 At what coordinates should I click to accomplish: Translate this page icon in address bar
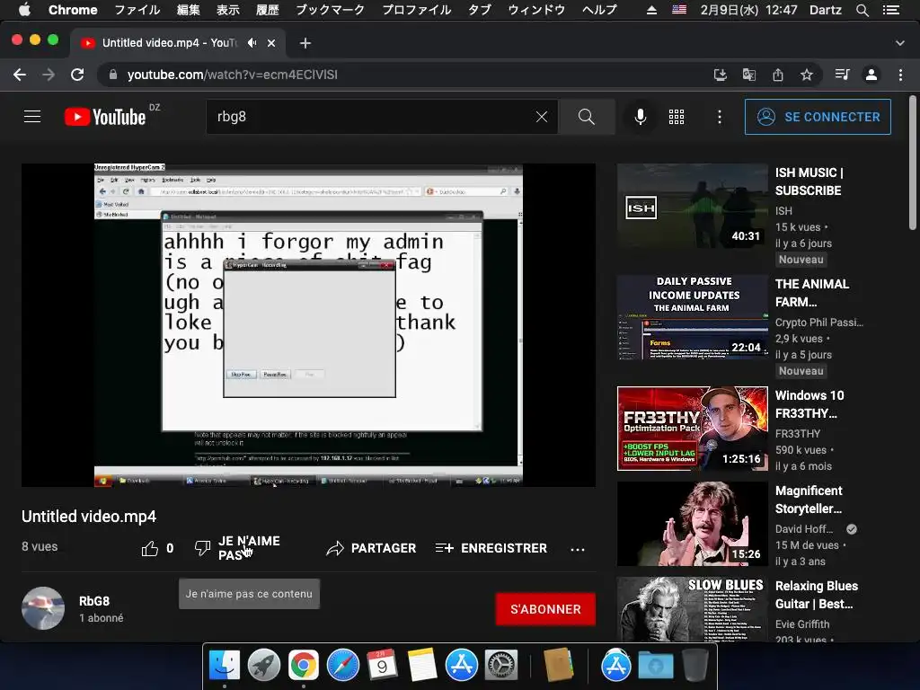tap(749, 75)
